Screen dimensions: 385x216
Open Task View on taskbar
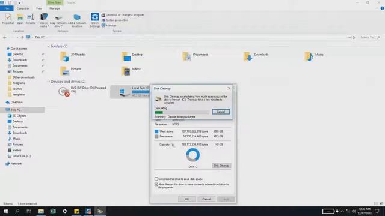click(29, 211)
